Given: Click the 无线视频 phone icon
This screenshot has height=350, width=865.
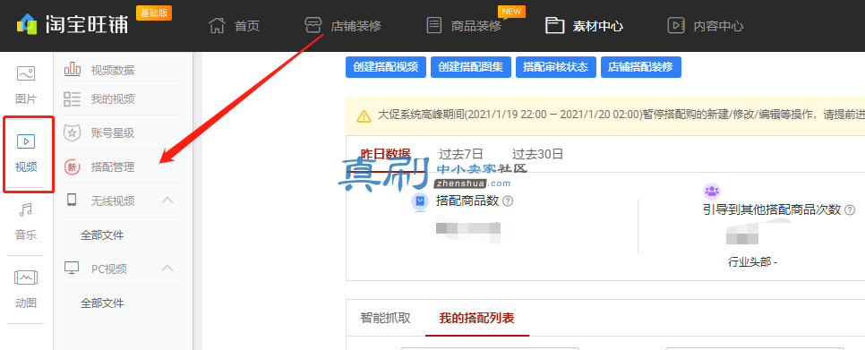Looking at the screenshot, I should (x=72, y=201).
